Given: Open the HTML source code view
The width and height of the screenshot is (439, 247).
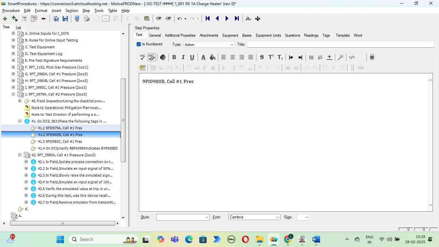Looking at the screenshot, I should coord(352,57).
